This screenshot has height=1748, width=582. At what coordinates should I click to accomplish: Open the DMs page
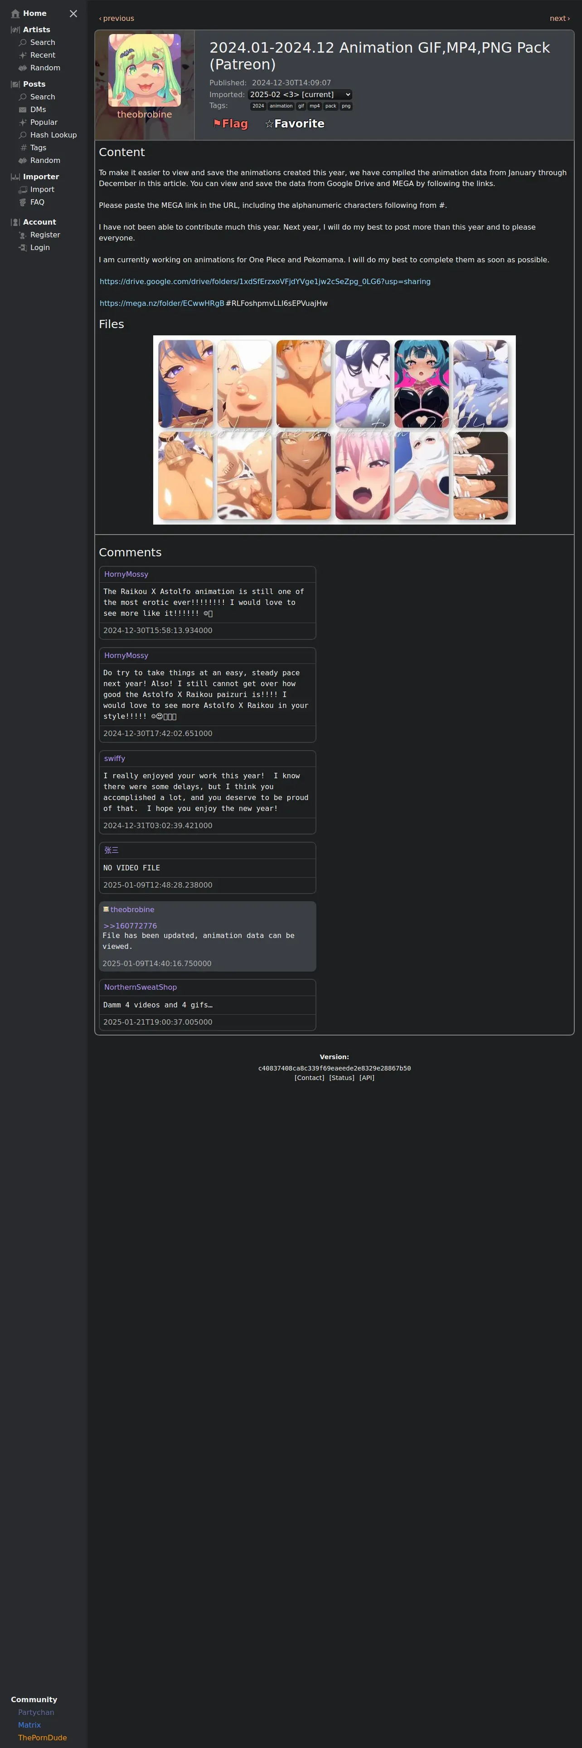coord(38,110)
